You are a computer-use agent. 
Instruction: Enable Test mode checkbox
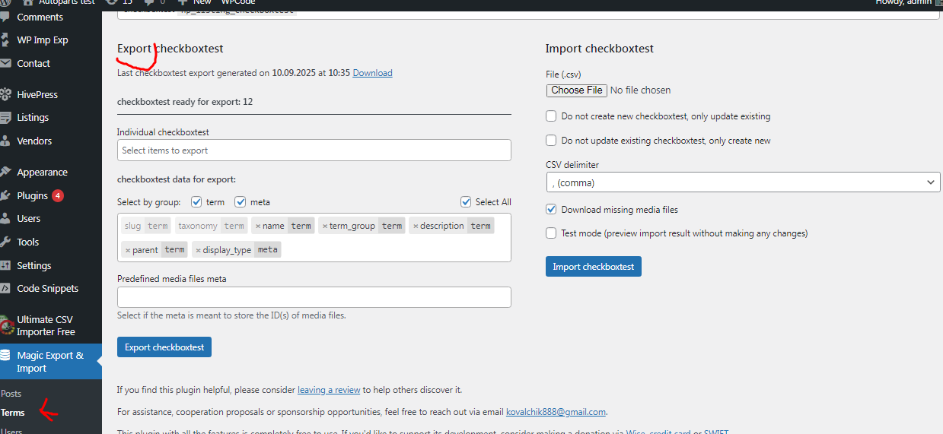(551, 233)
